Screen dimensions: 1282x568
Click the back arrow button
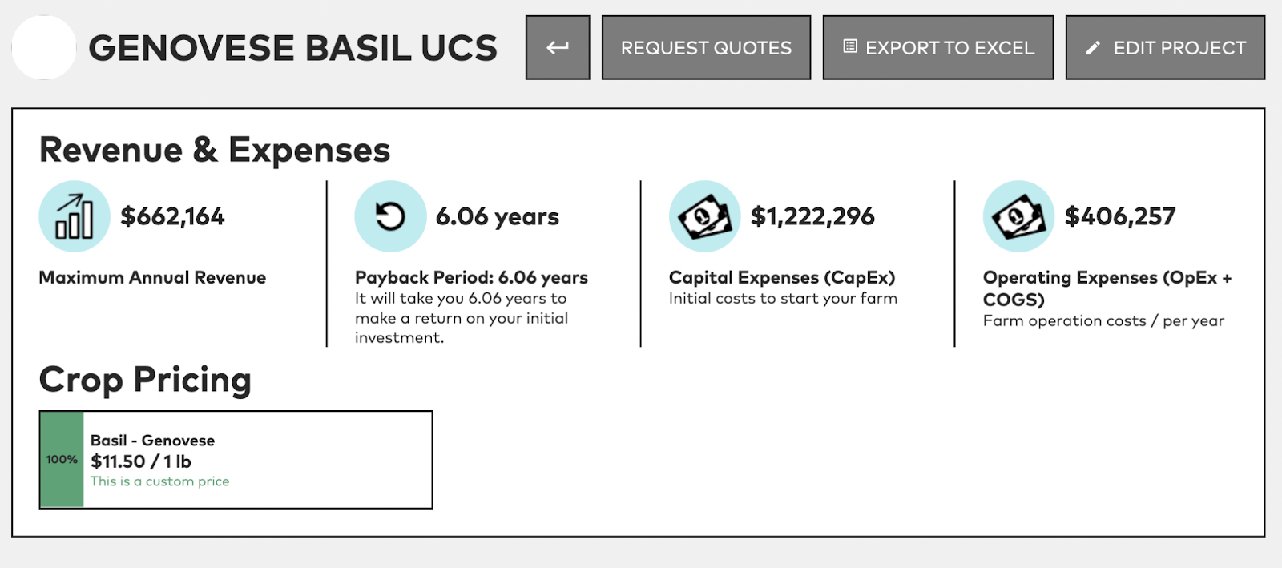coord(558,47)
